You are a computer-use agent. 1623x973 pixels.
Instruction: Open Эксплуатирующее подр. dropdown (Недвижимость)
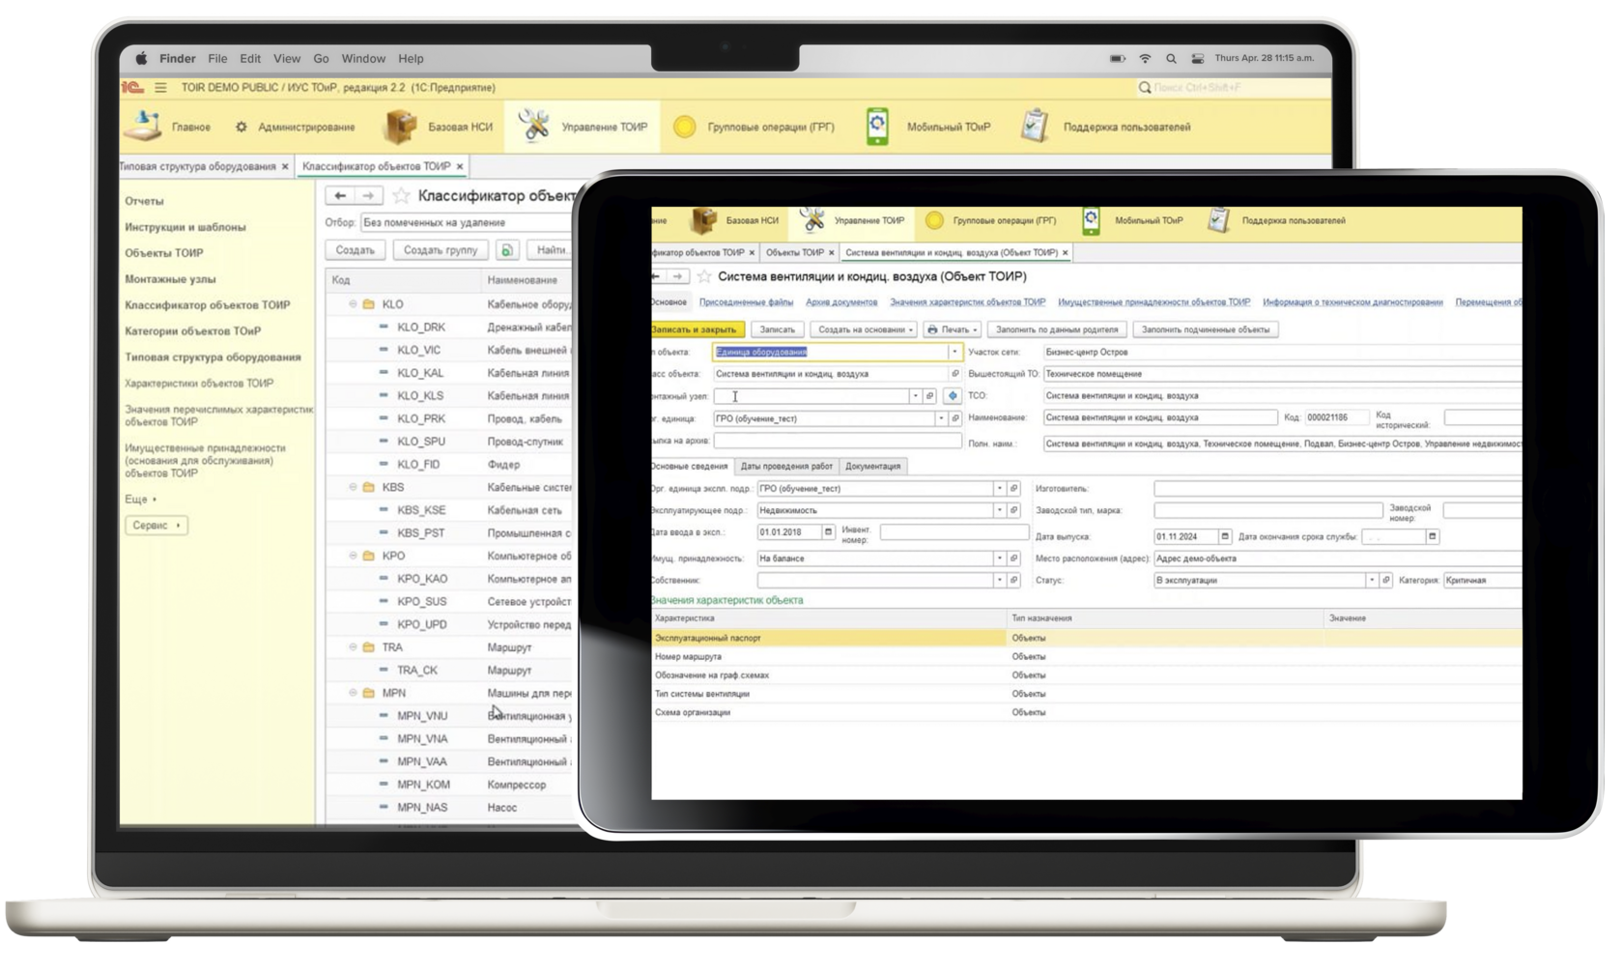[x=999, y=510]
